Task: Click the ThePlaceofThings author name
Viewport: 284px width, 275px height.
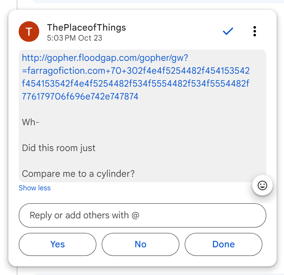Action: [x=87, y=28]
